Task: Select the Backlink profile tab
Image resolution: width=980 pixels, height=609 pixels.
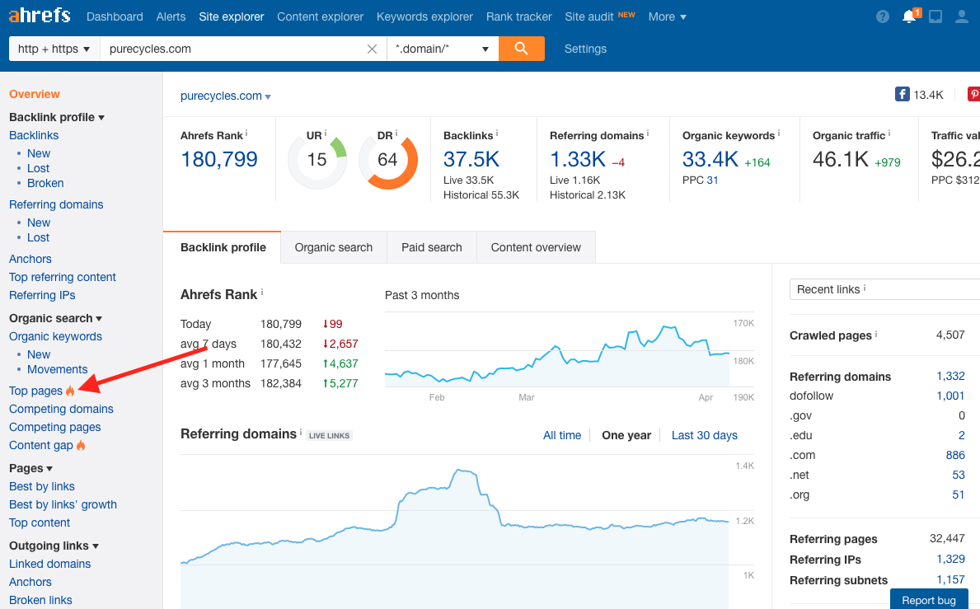Action: tap(223, 247)
